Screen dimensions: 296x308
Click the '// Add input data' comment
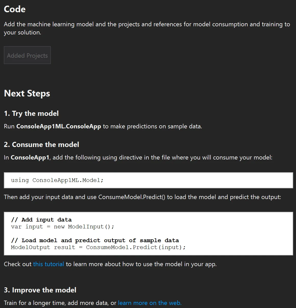(x=41, y=220)
